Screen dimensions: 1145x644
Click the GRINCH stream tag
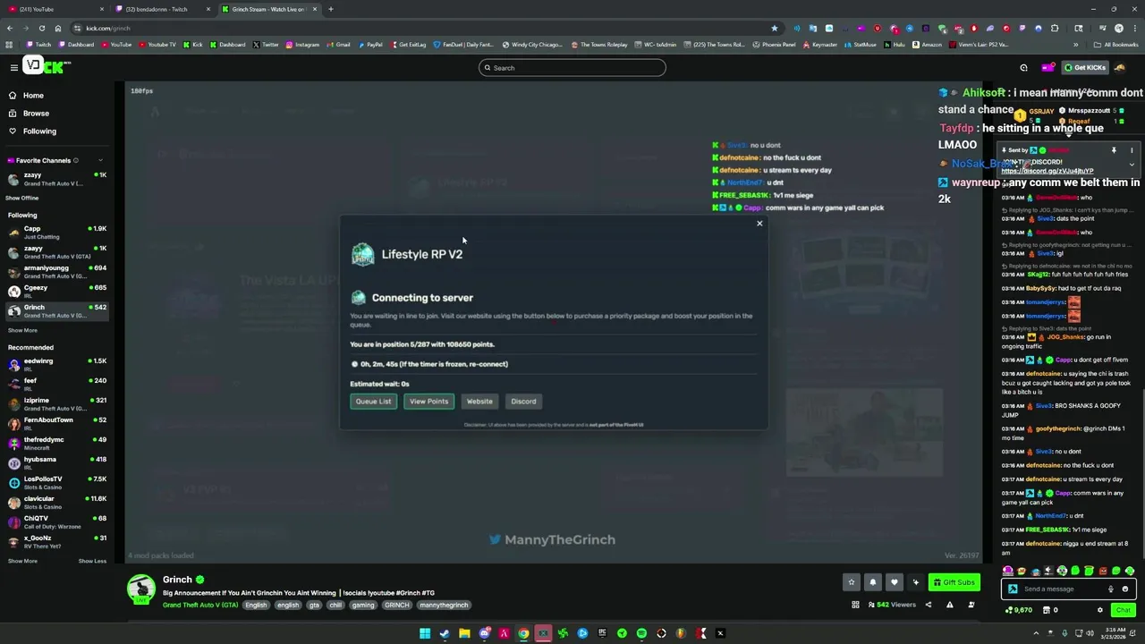pos(396,605)
